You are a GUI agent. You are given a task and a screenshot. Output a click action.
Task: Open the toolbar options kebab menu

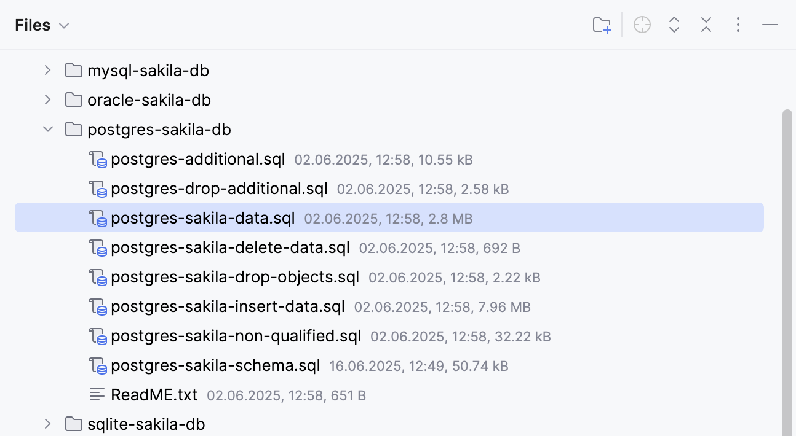tap(738, 25)
